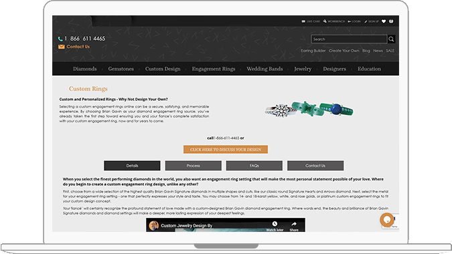Open the Engagement Rings menu
The image size is (452, 254).
coord(214,69)
